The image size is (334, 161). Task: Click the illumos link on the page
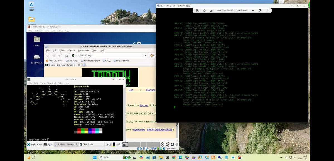(144, 106)
